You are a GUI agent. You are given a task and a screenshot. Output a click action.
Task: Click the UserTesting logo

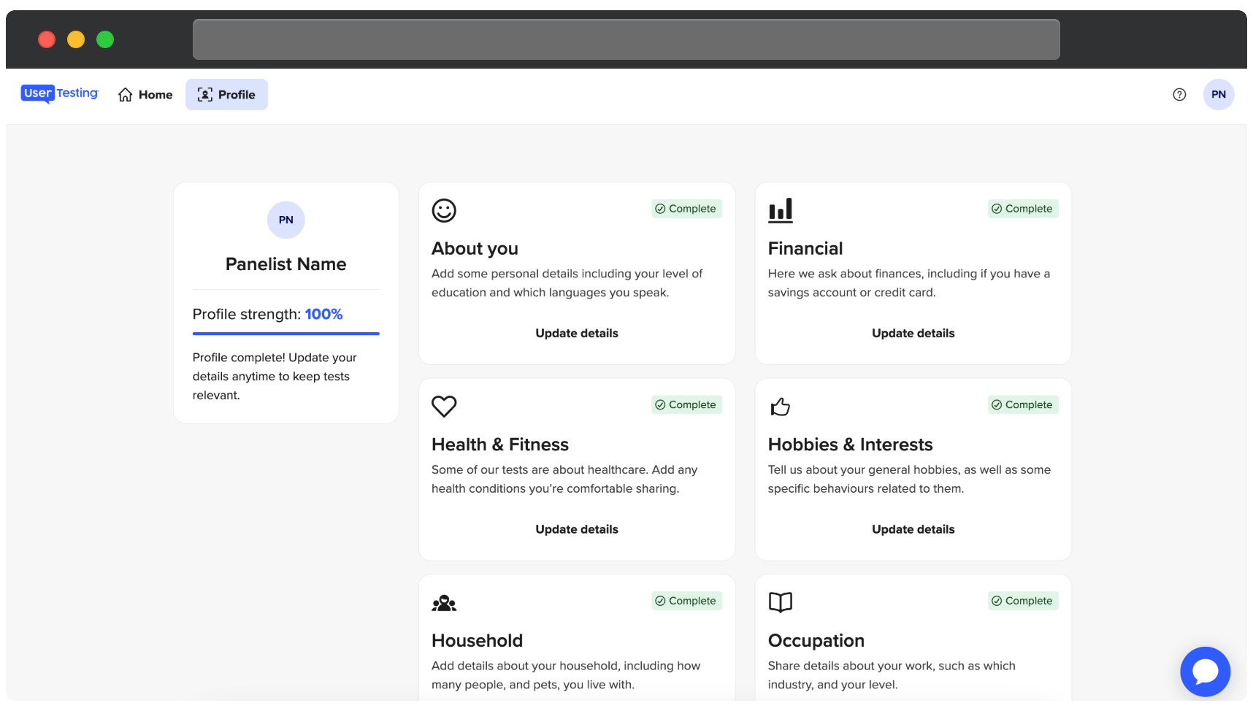click(x=59, y=94)
